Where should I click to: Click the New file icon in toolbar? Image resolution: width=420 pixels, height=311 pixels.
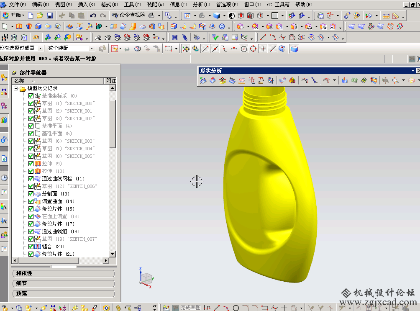(x=31, y=15)
